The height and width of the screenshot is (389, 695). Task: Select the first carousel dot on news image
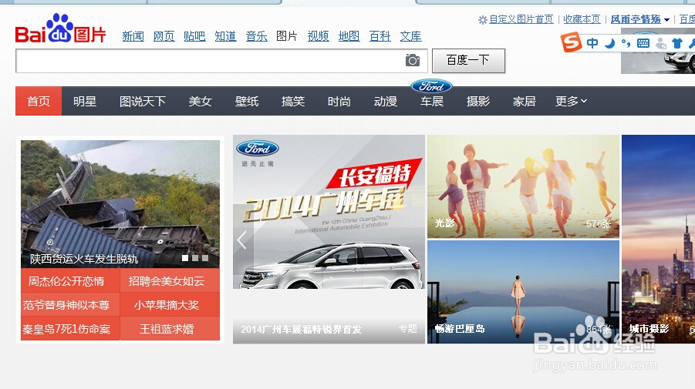(185, 258)
